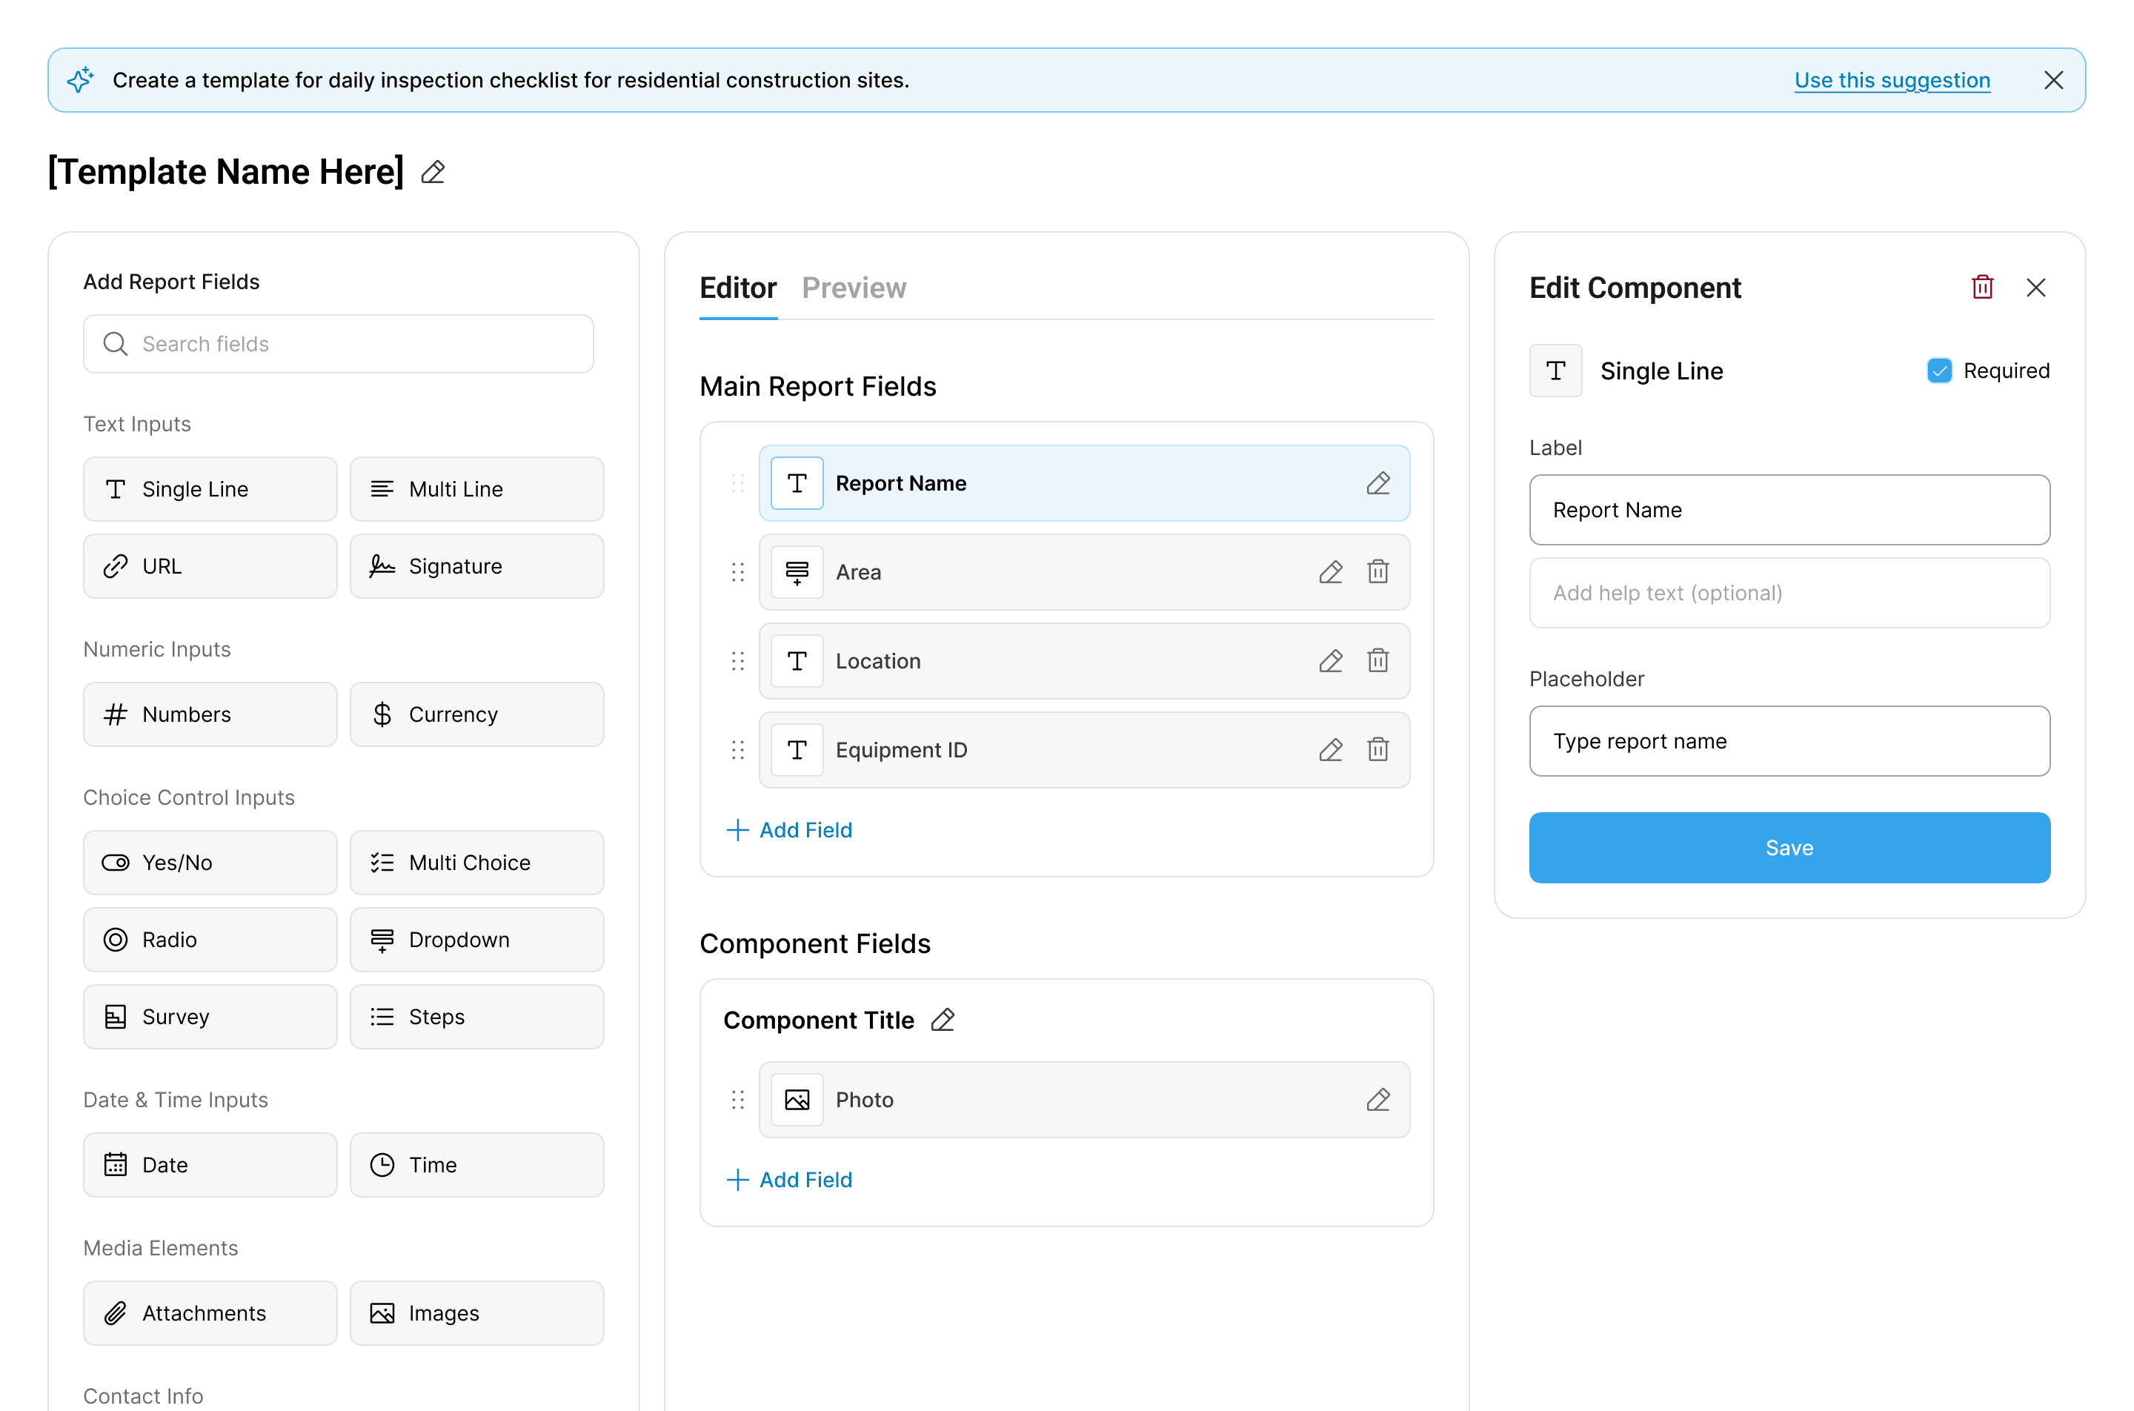Dismiss the AI suggestion banner
Viewport: 2134px width, 1411px height.
click(x=2053, y=80)
